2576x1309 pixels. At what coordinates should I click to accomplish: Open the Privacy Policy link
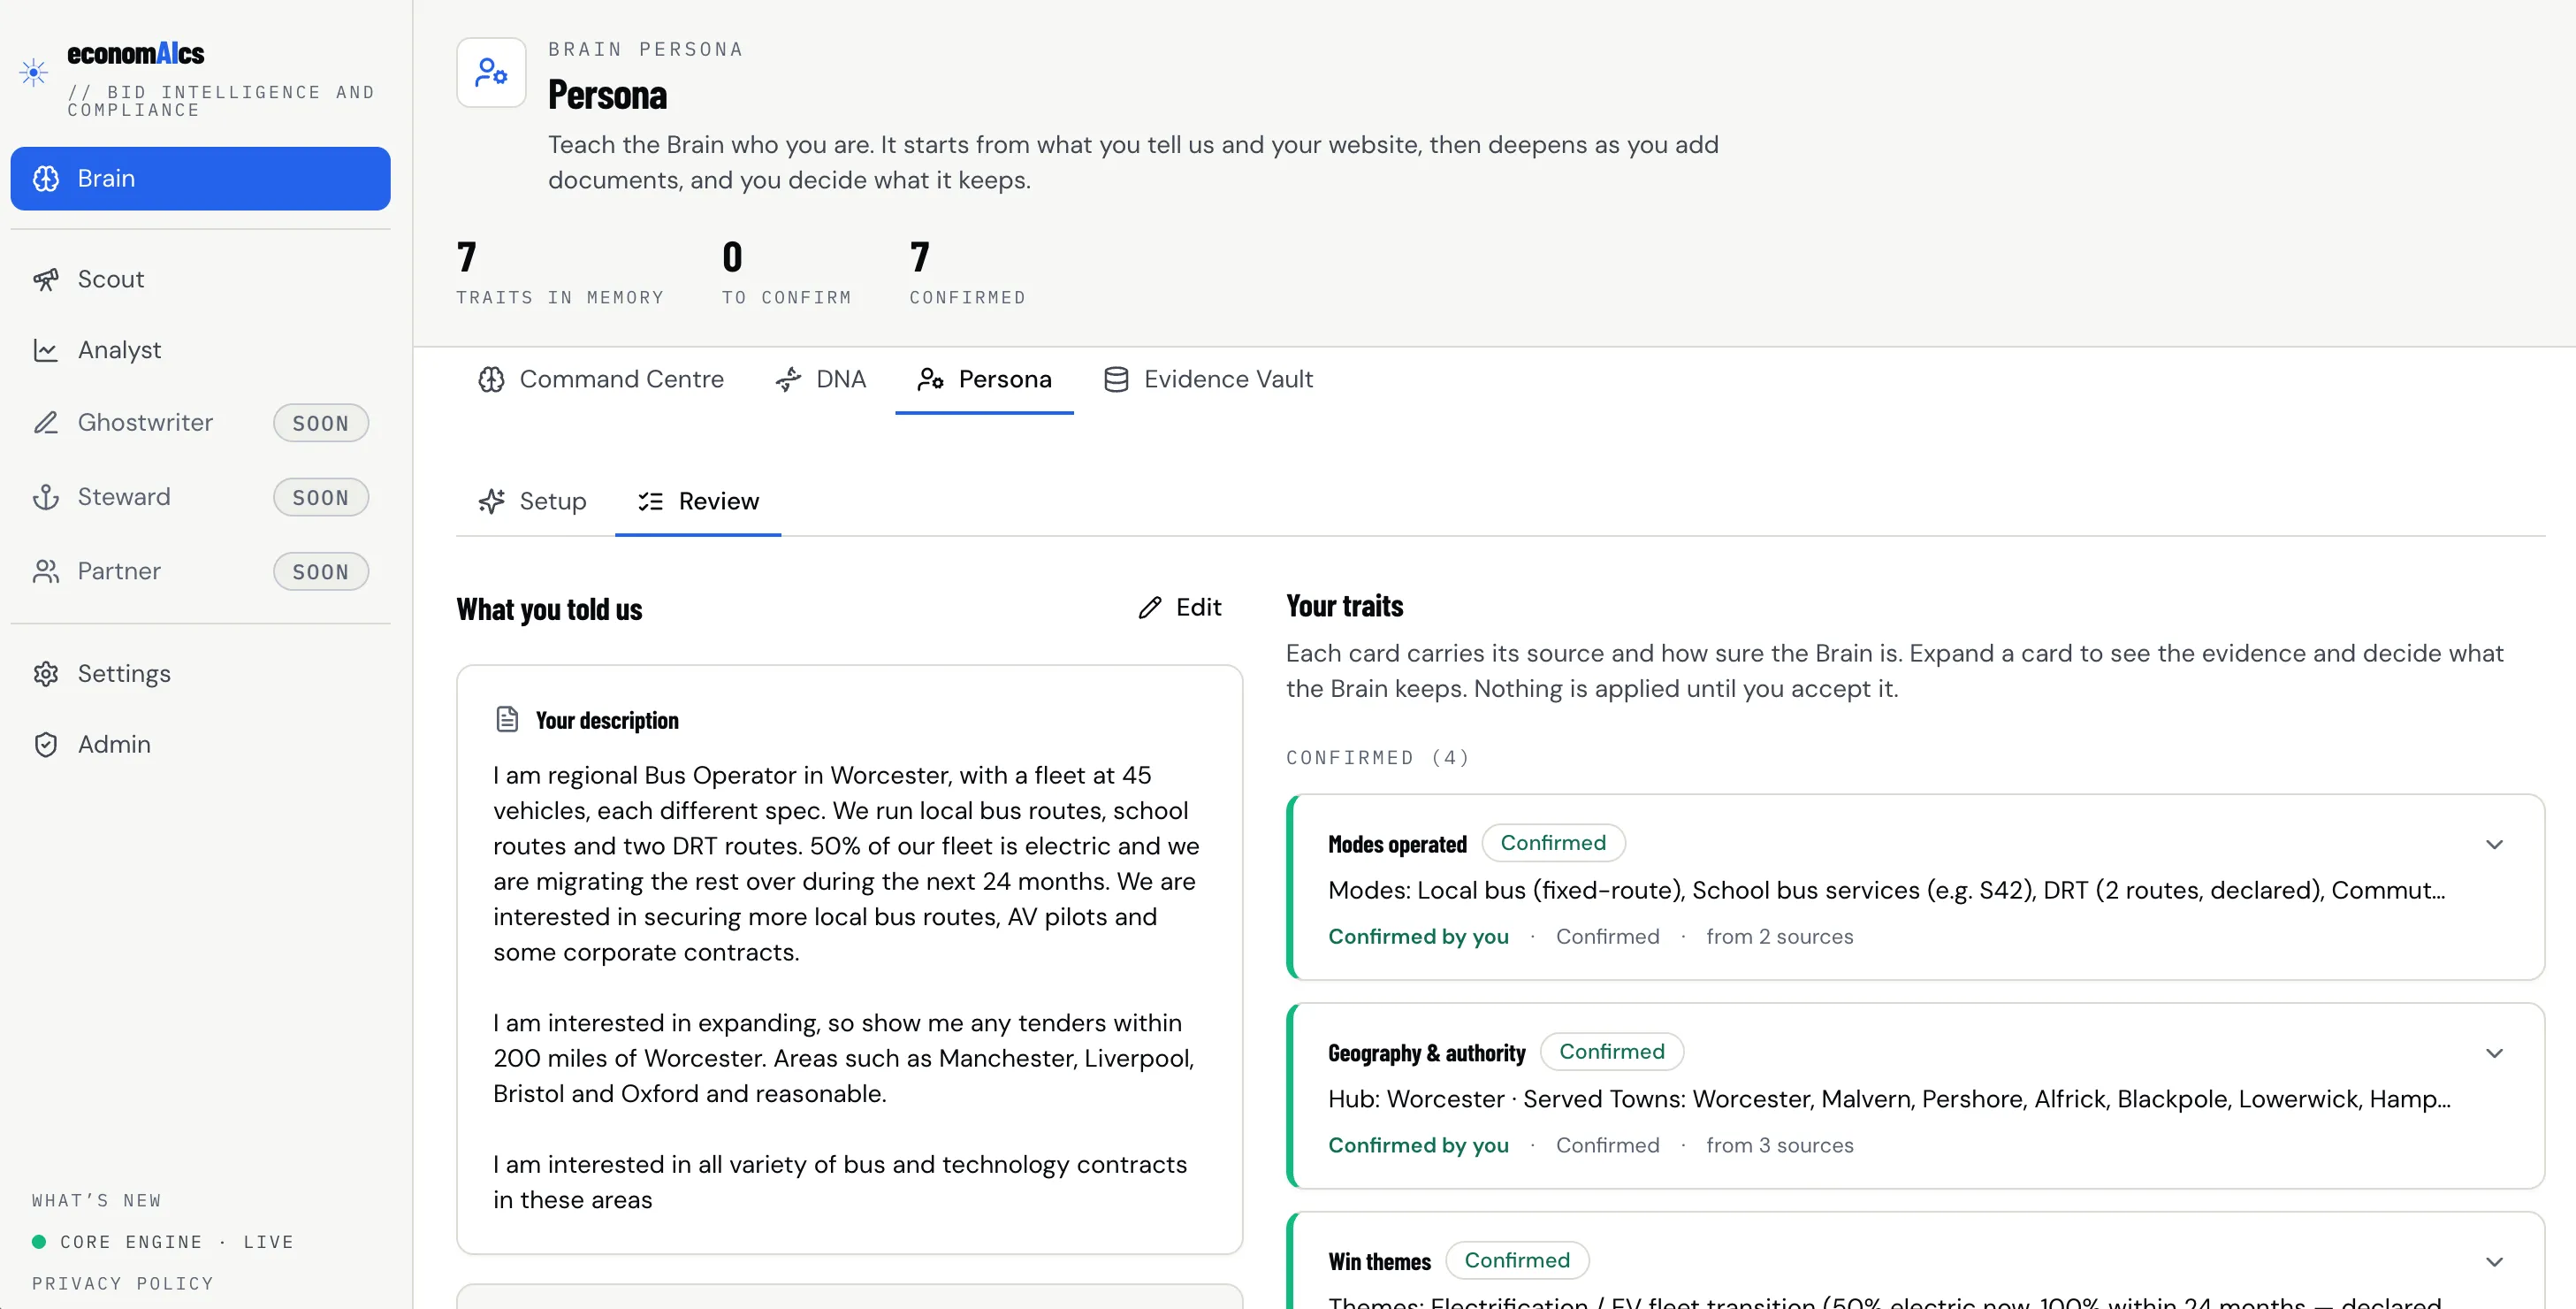(x=123, y=1284)
